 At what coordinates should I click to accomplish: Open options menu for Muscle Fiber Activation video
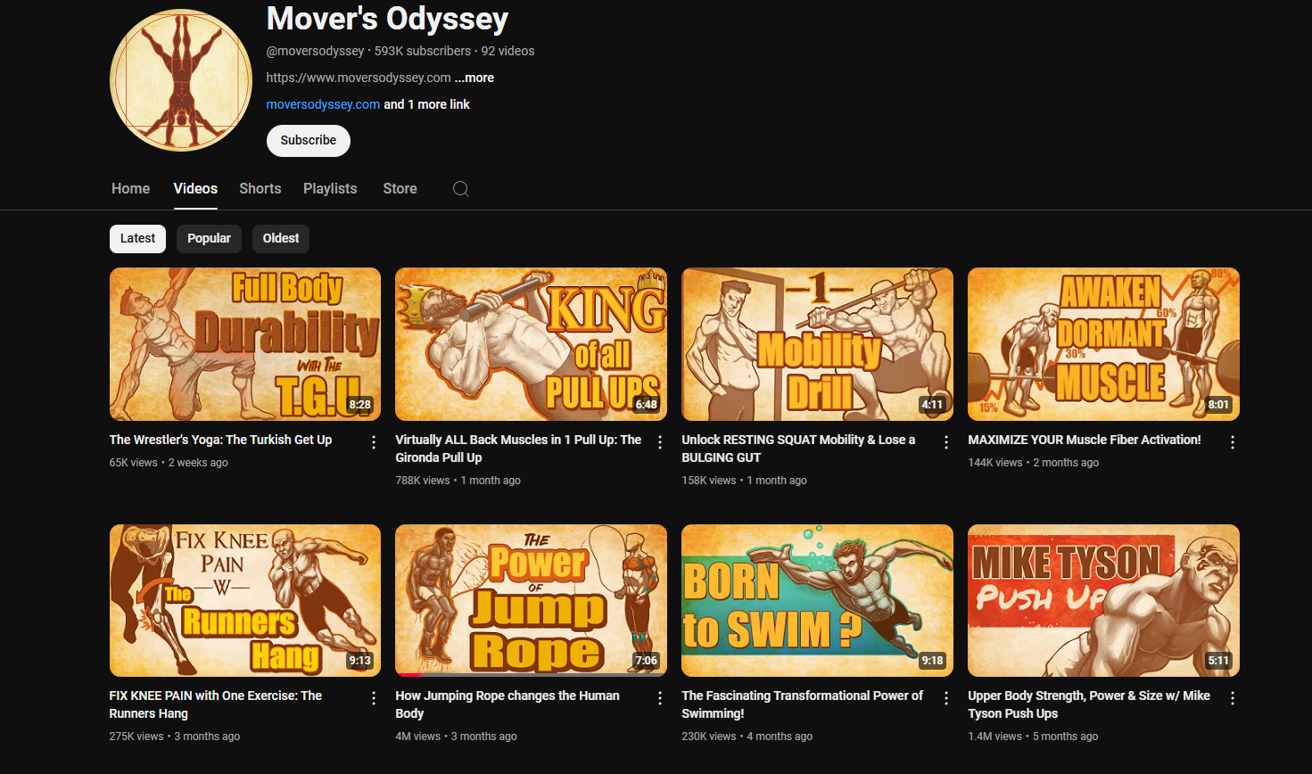1233,442
